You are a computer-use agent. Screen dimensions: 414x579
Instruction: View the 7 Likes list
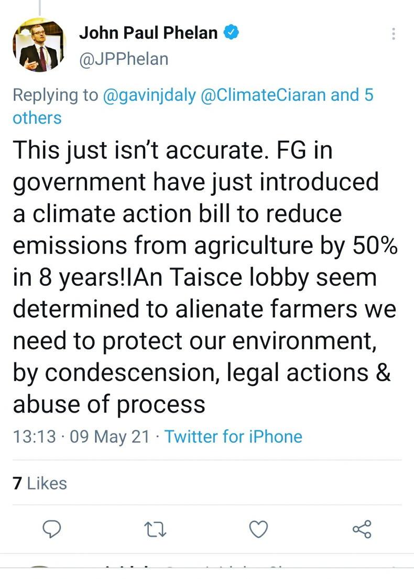coord(40,483)
